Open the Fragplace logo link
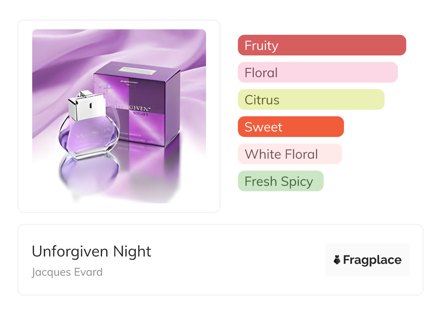This screenshot has width=441, height=313. (x=367, y=260)
